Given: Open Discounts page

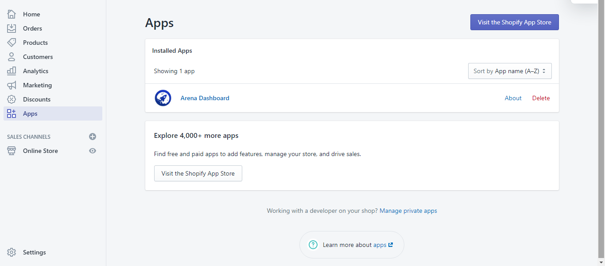Looking at the screenshot, I should coord(53,99).
